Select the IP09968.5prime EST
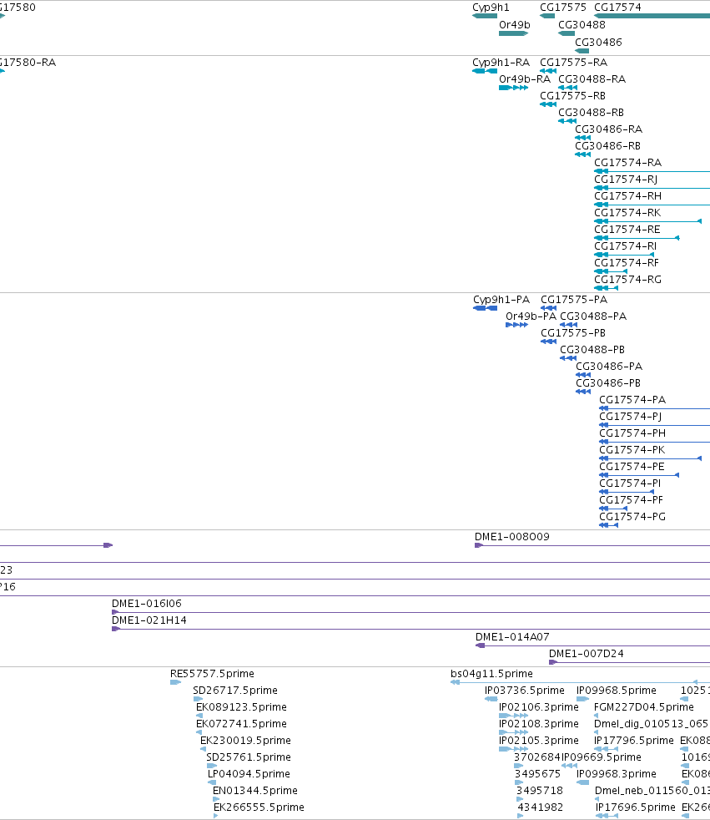The image size is (710, 820). pos(582,699)
